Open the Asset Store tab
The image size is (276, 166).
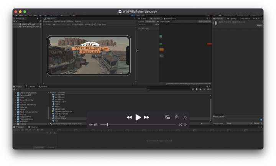click(170, 18)
